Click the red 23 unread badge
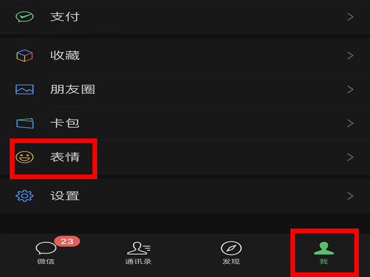This screenshot has width=370, height=277. tap(67, 241)
